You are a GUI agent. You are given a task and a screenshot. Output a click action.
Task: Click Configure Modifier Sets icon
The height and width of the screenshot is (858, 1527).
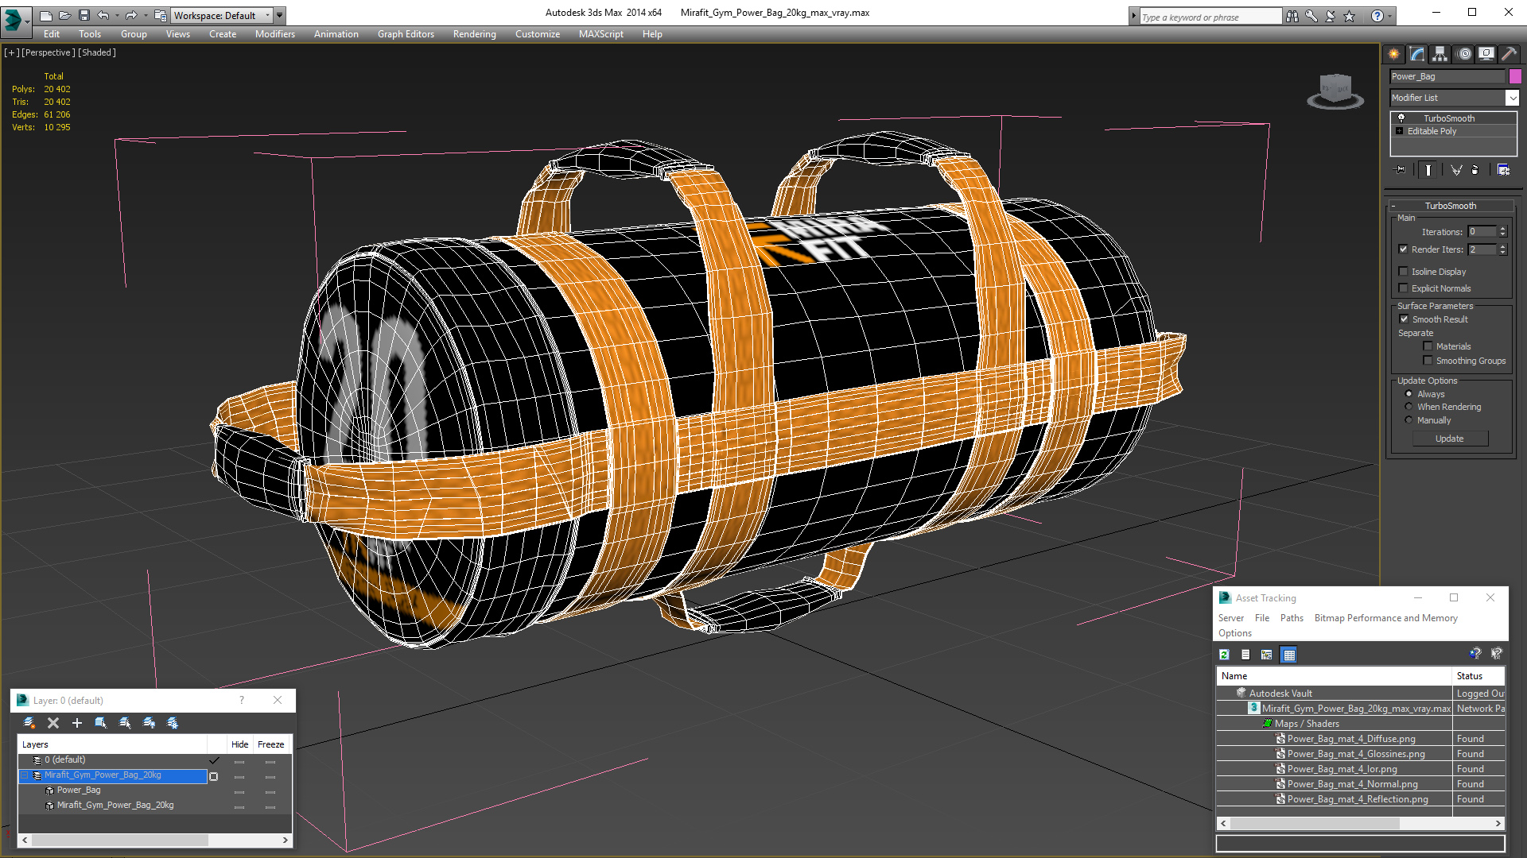pos(1503,170)
